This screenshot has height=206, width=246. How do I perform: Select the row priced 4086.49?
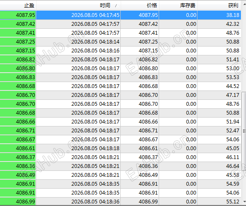(x=121, y=175)
